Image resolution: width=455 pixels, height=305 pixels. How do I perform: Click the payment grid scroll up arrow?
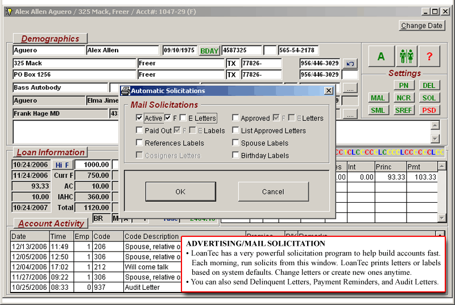click(x=441, y=166)
